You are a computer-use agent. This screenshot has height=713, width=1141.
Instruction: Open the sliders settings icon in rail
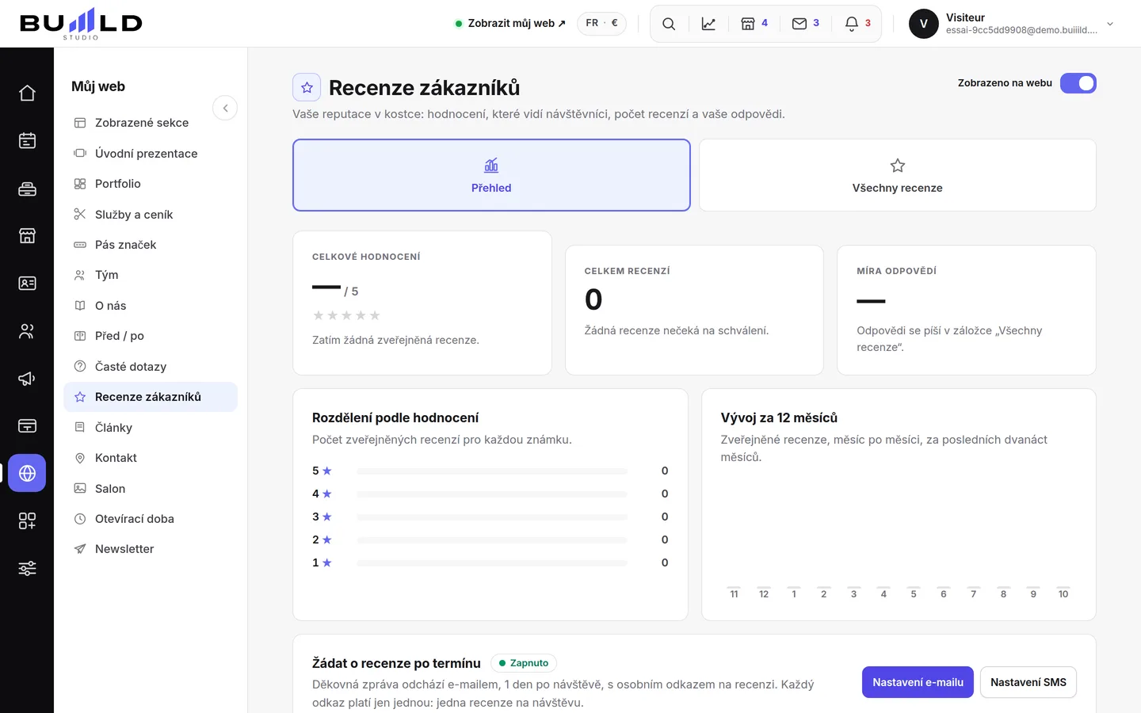(x=27, y=568)
